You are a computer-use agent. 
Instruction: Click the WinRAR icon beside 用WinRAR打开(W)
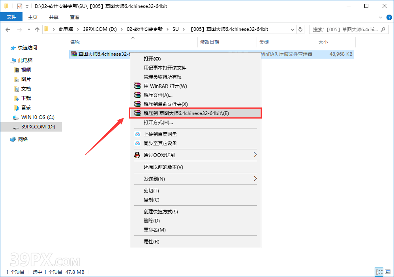pos(138,86)
